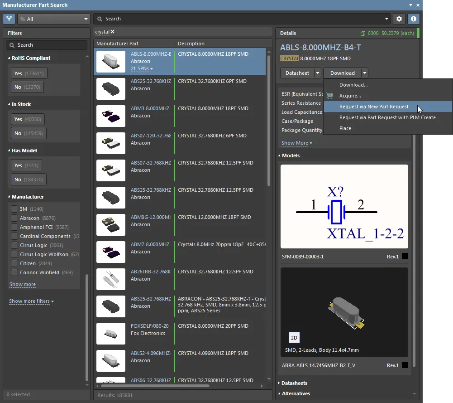Check the Amphenol FCI checkbox
453x403 pixels.
[x=14, y=227]
